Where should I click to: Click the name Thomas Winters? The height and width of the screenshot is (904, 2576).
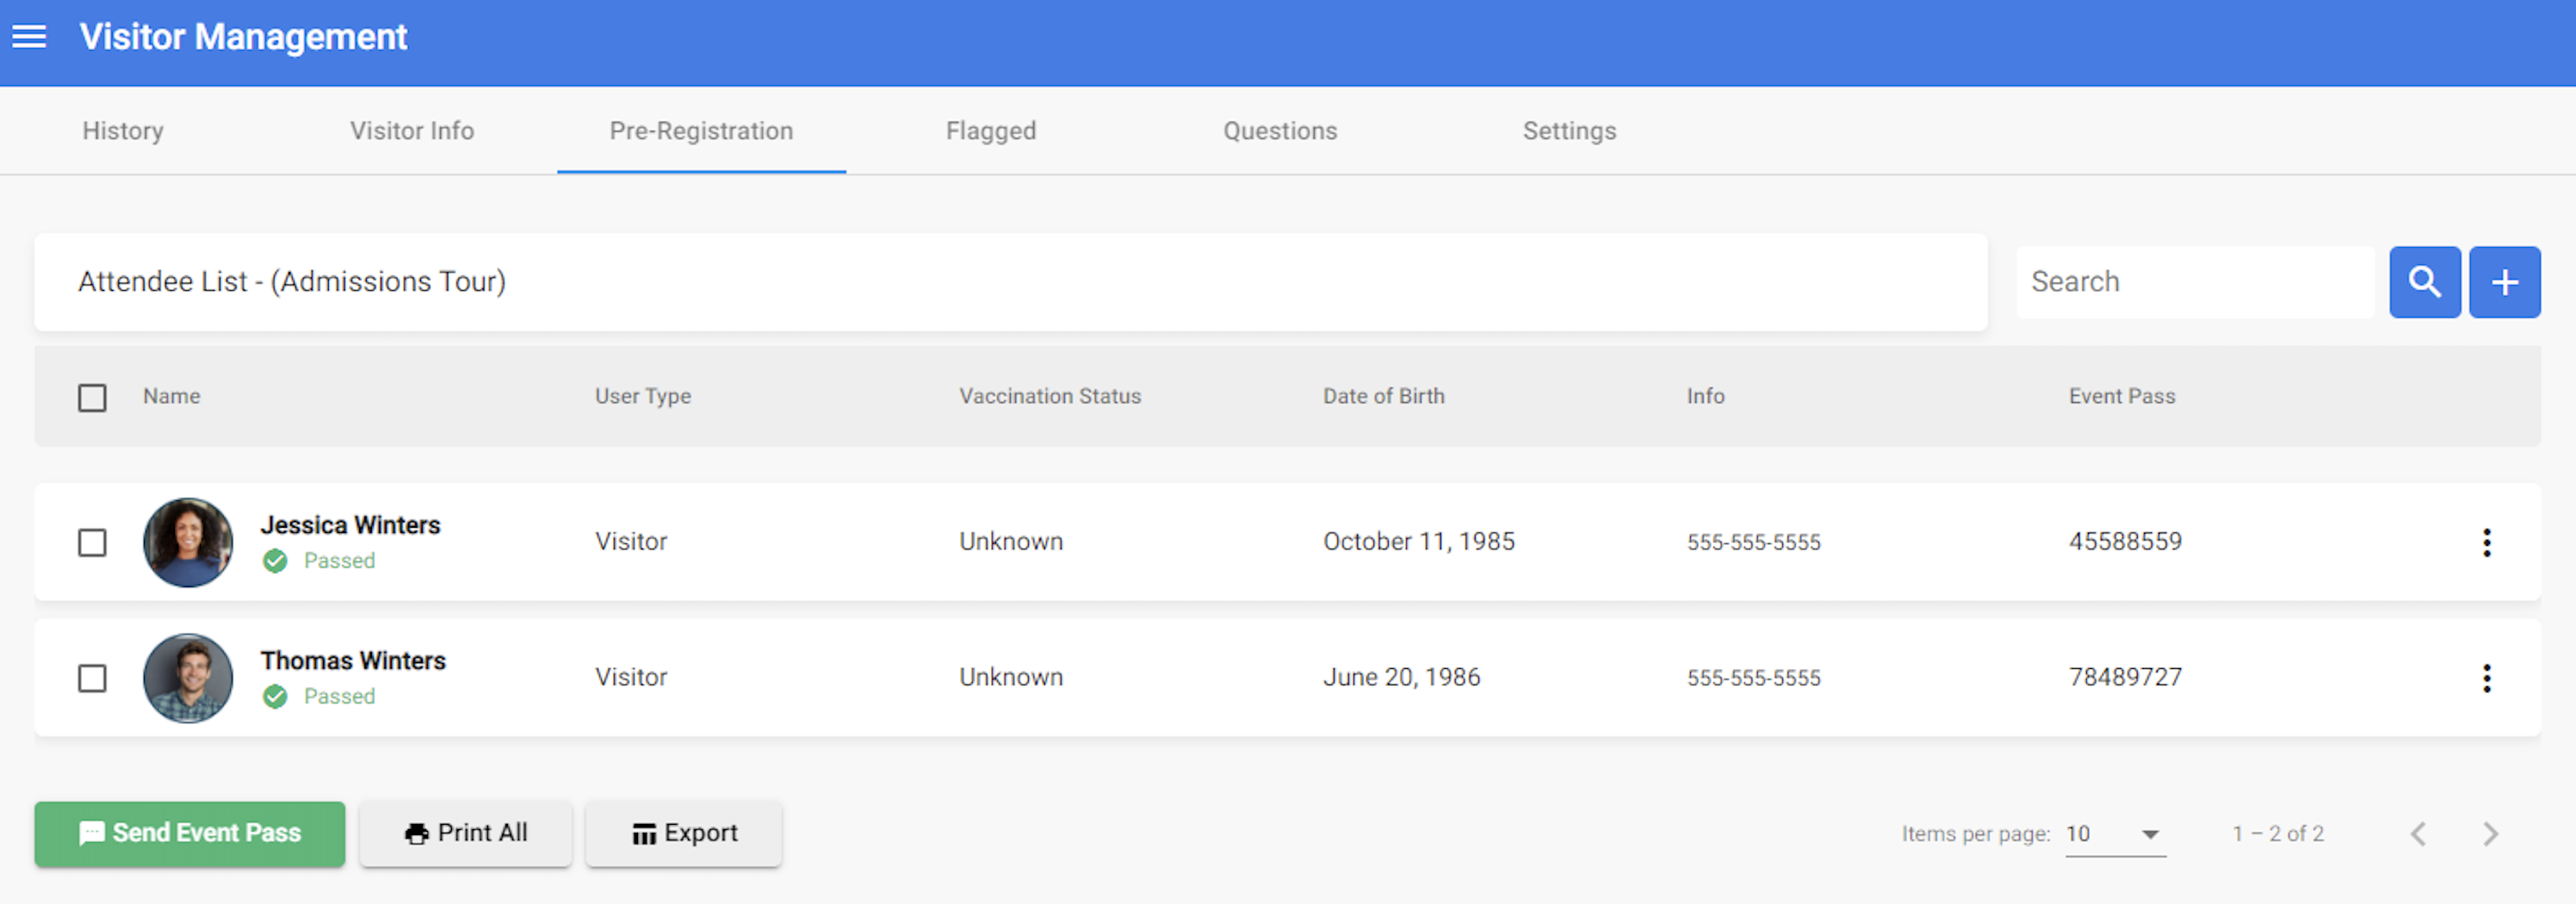tap(353, 661)
